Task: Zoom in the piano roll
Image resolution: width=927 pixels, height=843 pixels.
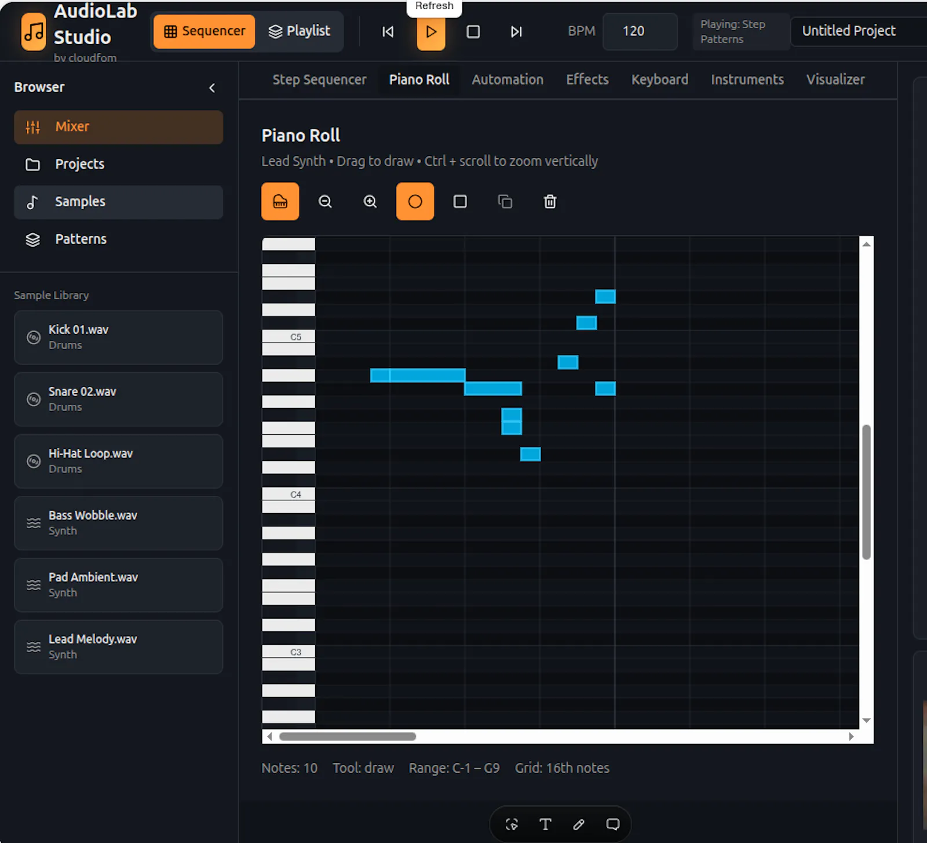Action: [370, 202]
